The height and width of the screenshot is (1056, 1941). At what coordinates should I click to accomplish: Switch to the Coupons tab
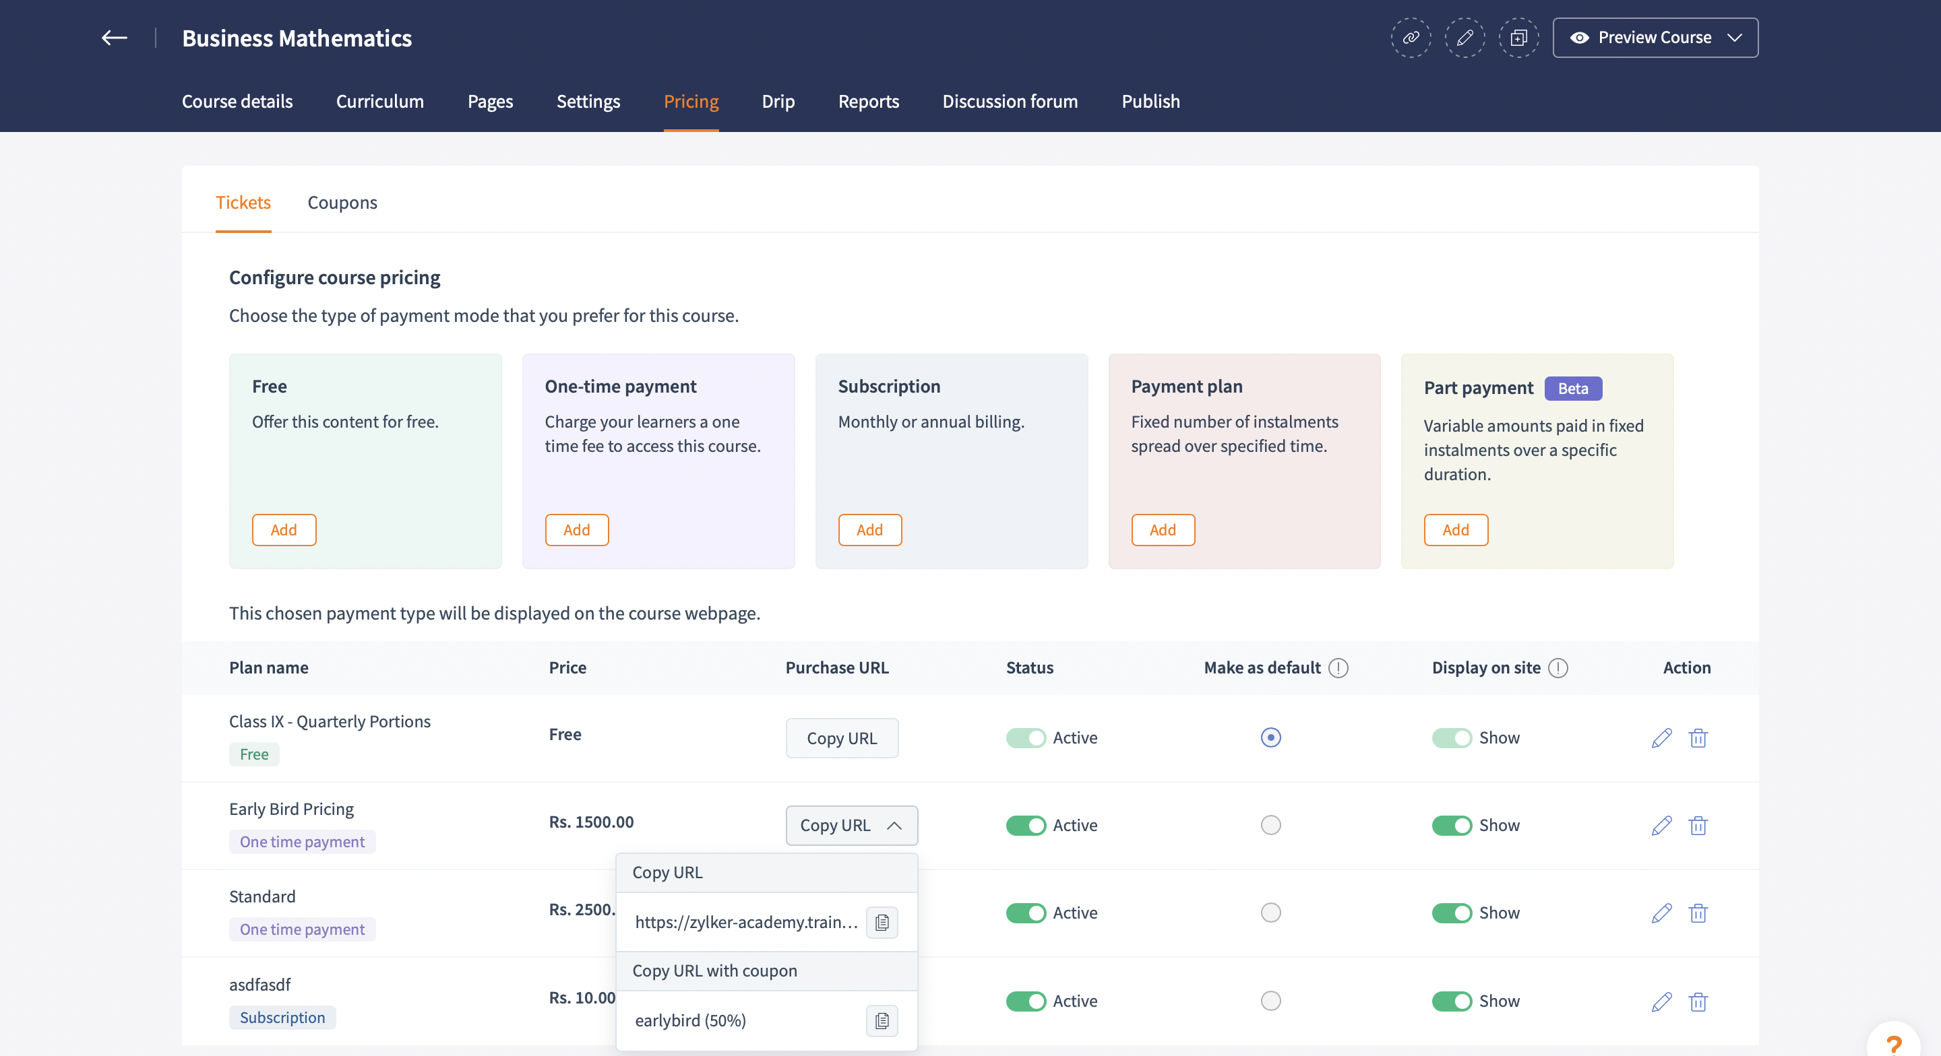click(342, 203)
